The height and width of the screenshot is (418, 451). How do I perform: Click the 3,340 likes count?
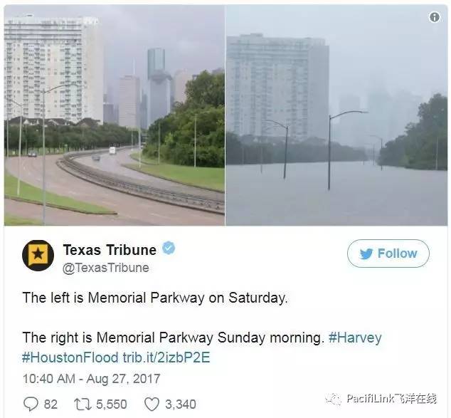click(x=181, y=404)
